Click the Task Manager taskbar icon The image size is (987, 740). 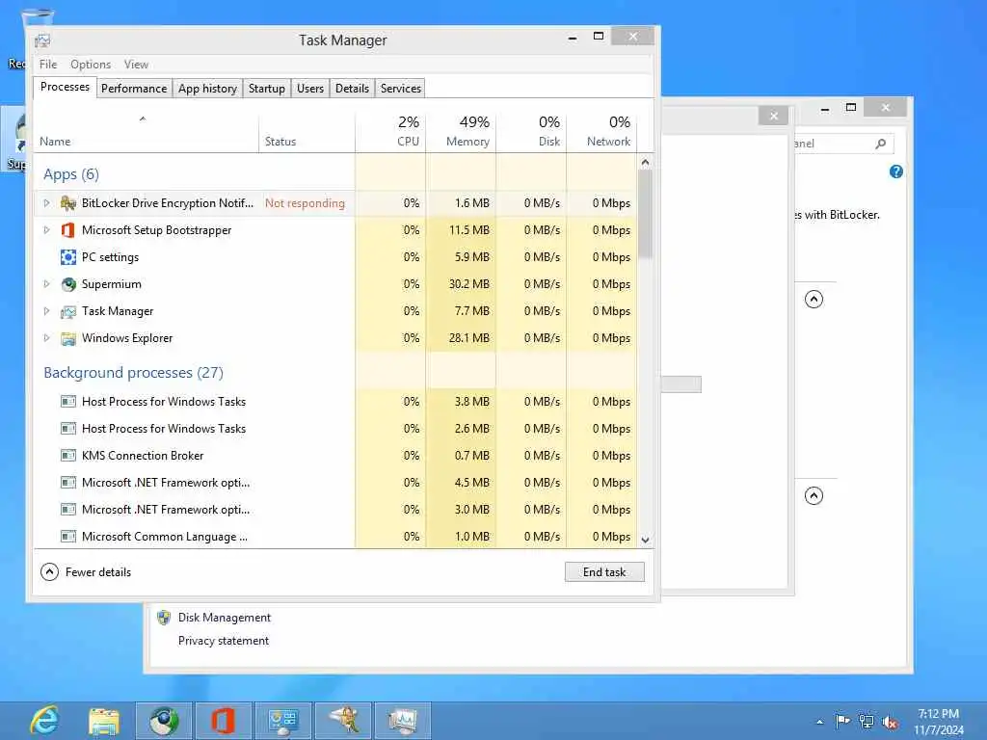[403, 721]
